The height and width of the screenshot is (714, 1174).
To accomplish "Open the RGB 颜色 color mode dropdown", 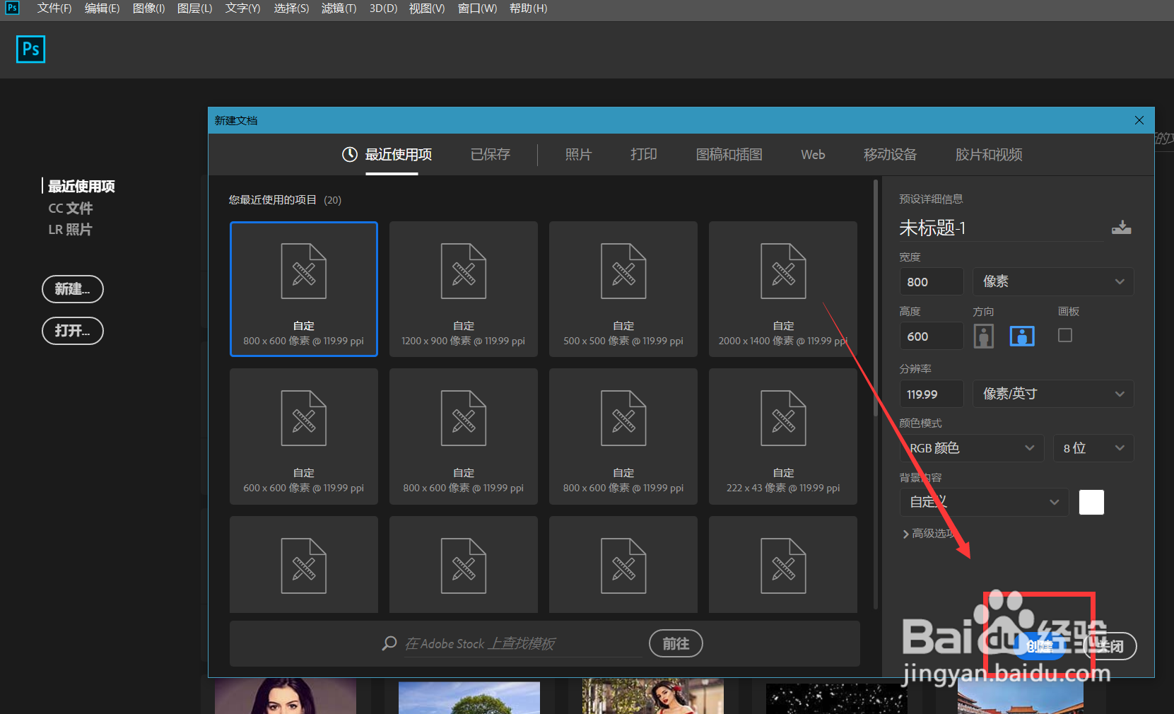I will (972, 448).
